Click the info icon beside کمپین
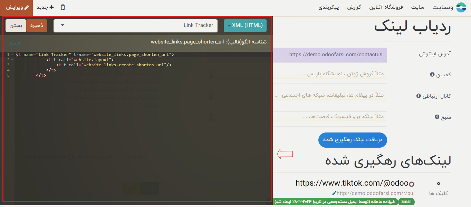Screen dimensions: 471x207 tap(432, 75)
